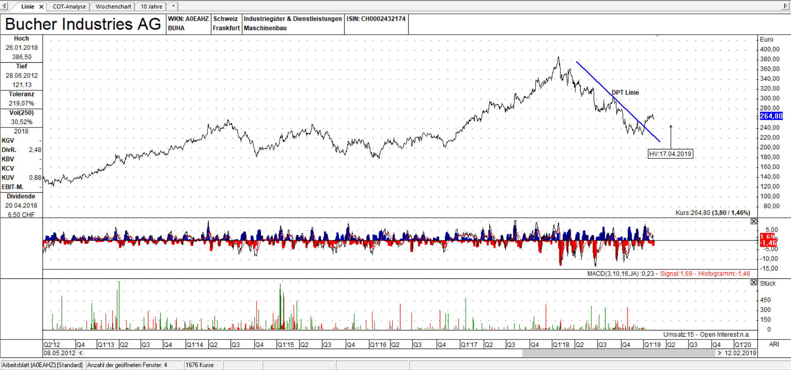This screenshot has width=791, height=370.
Task: Click the red MACD value tag 1,69
Action: click(x=767, y=237)
